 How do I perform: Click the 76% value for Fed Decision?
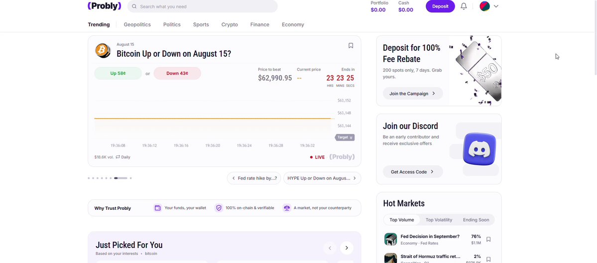[476, 236]
